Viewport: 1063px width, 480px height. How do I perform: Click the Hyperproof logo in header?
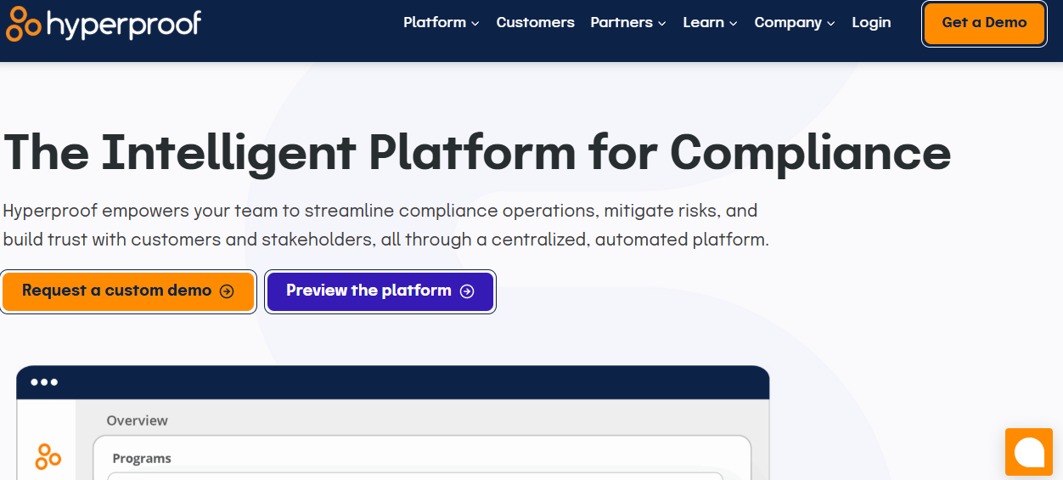point(103,24)
